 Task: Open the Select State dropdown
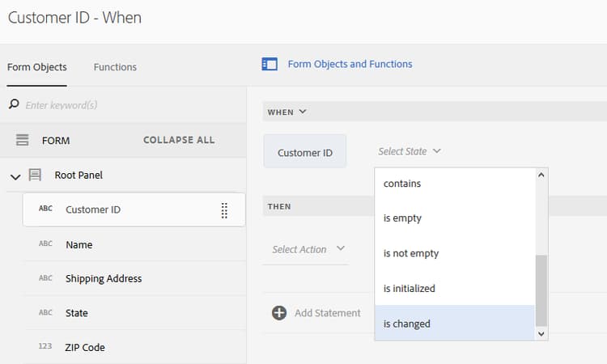click(409, 151)
